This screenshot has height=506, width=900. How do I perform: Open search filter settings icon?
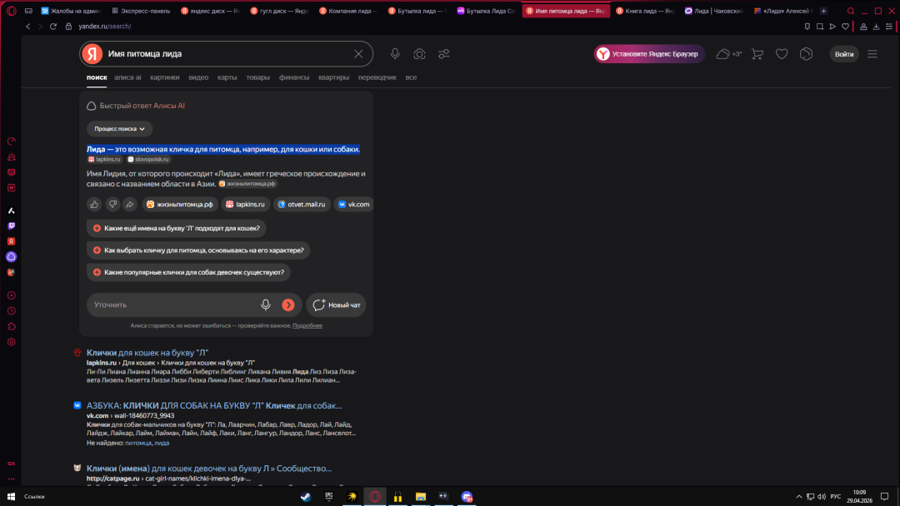coord(443,54)
